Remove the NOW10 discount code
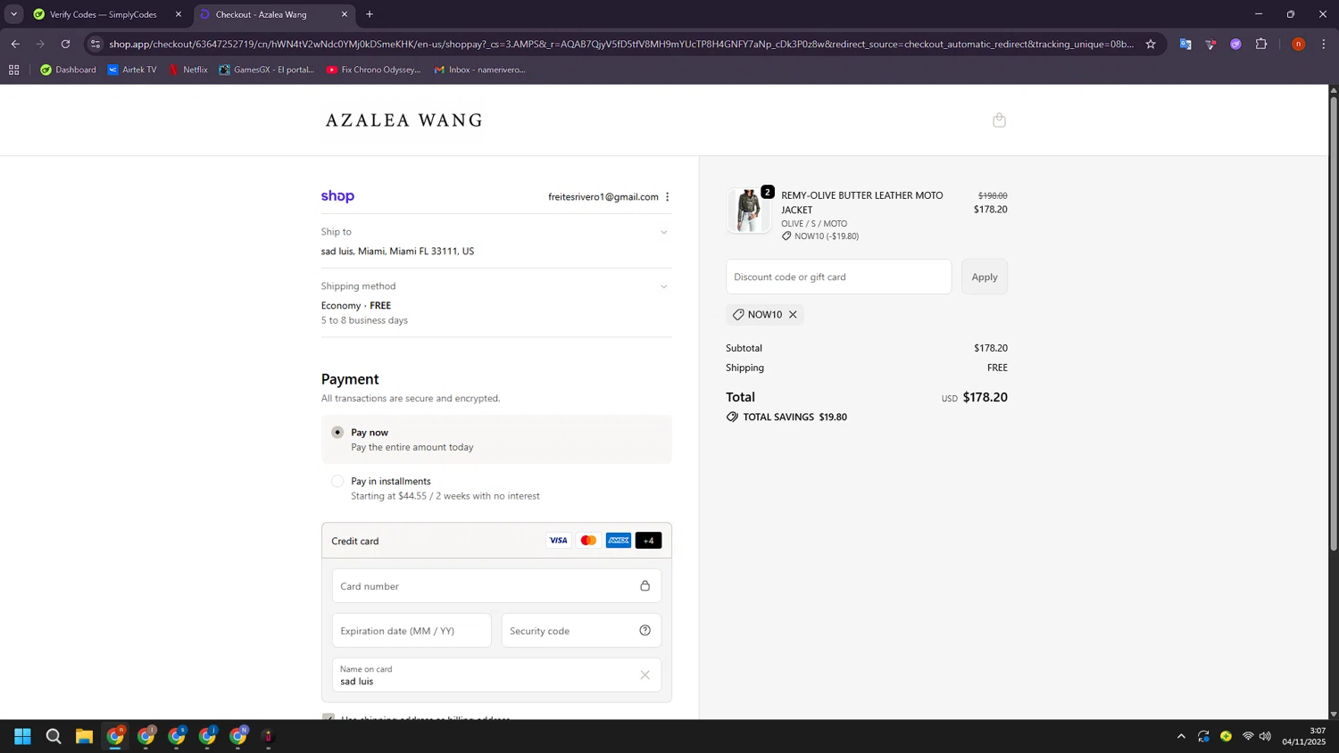1339x753 pixels. [x=793, y=315]
